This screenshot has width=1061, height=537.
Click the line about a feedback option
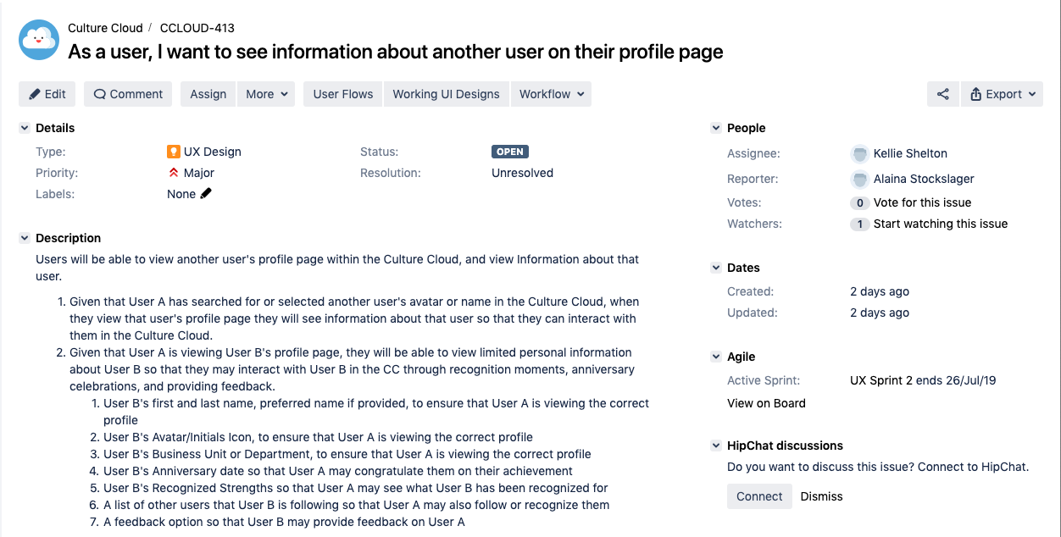[284, 522]
